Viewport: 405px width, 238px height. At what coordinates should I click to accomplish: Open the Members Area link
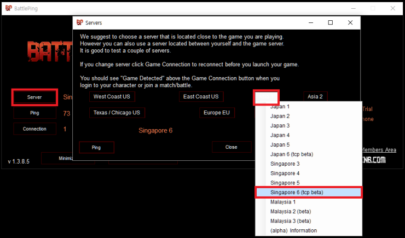pyautogui.click(x=378, y=150)
